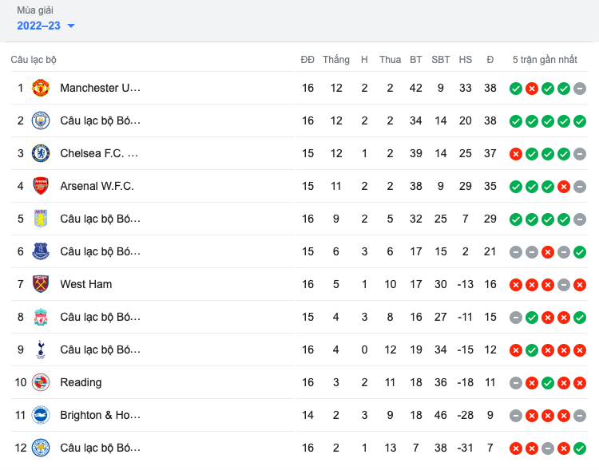Select the Reading team name
The height and width of the screenshot is (470, 599).
click(x=81, y=382)
